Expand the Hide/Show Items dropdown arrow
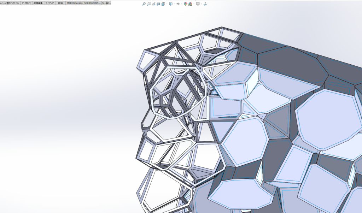The image size is (362, 213). coord(182,4)
